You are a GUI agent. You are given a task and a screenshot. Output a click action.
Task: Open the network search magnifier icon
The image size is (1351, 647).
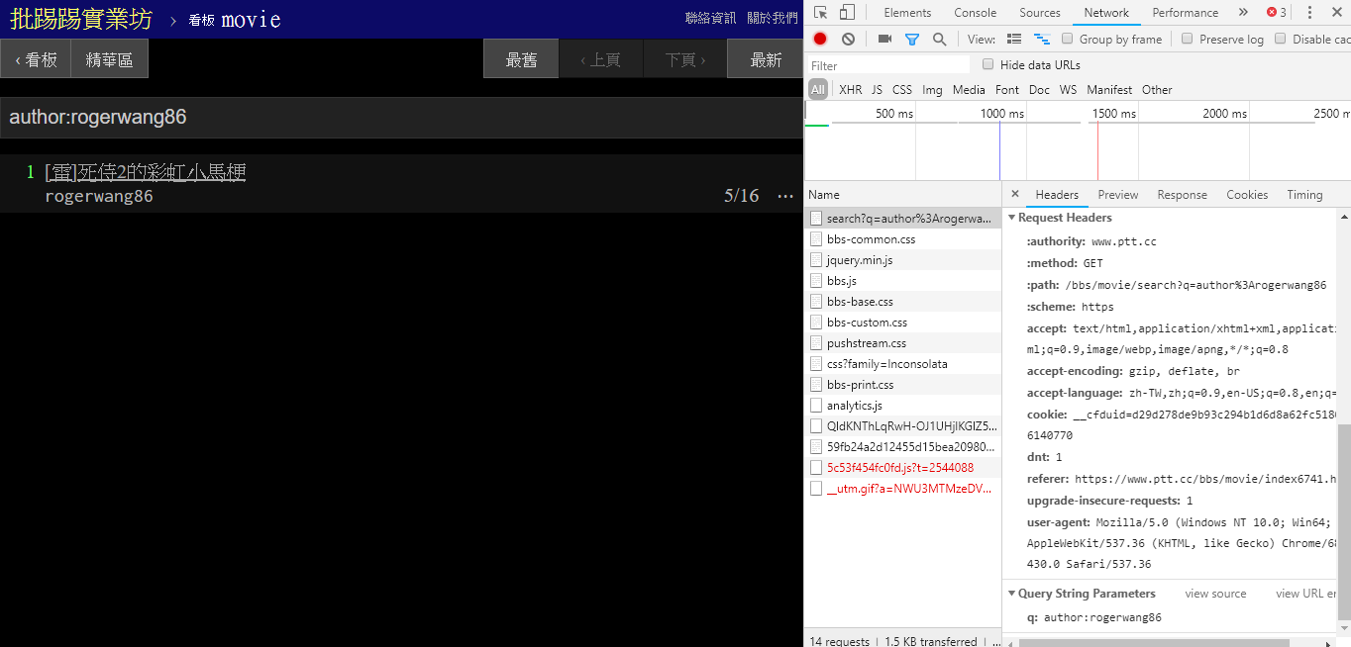point(939,39)
